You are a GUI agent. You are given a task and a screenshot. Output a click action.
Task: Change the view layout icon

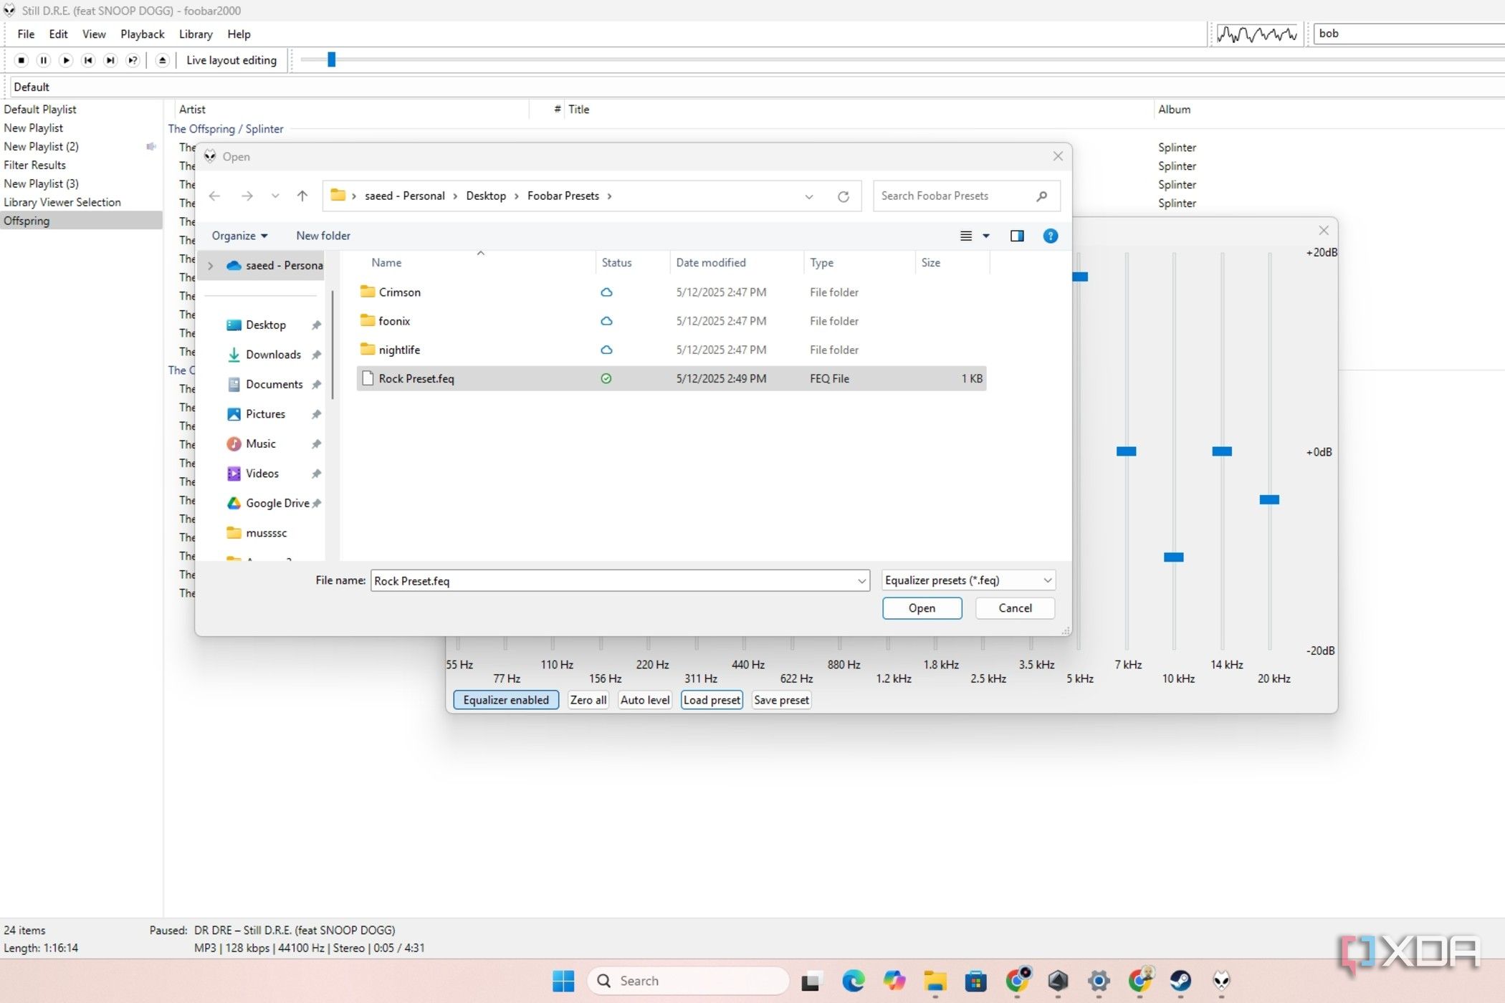[966, 236]
